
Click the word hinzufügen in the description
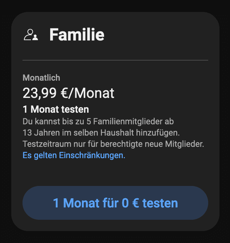pos(158,133)
